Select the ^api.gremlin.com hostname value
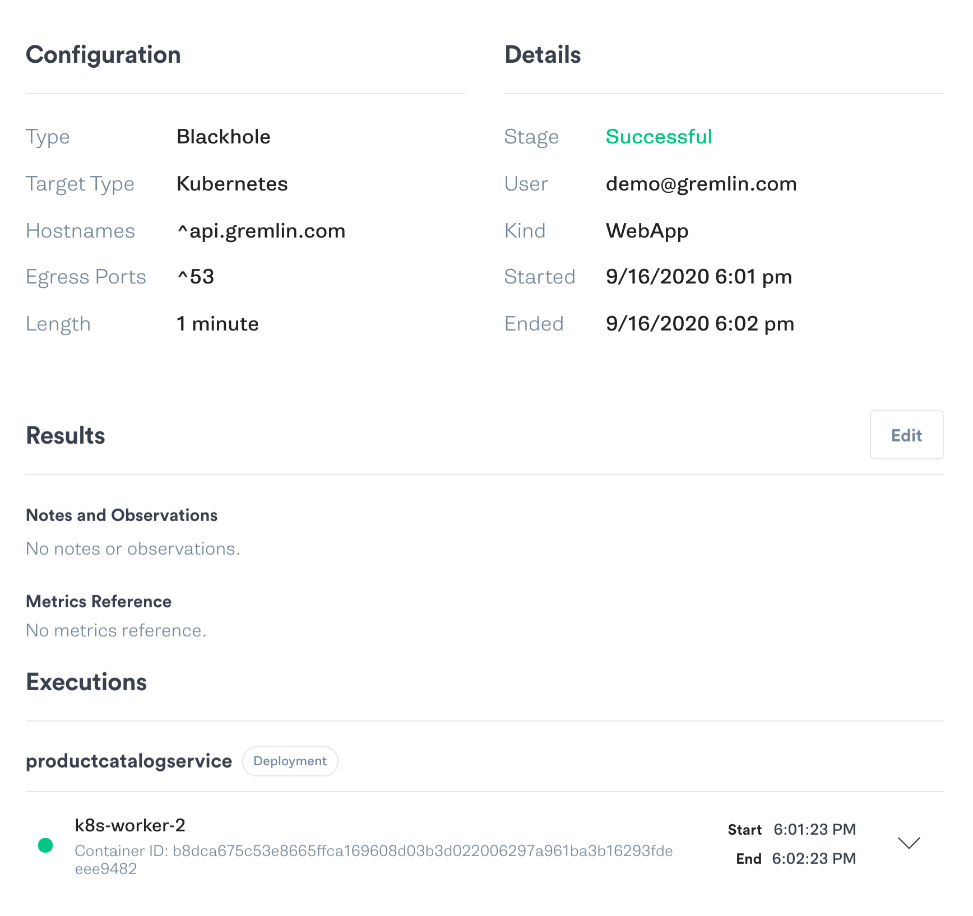 261,231
